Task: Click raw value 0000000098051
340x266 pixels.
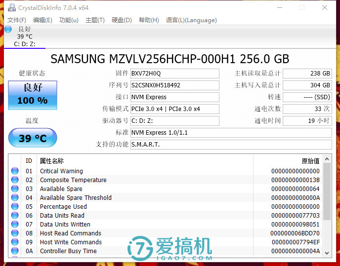Action: (x=296, y=225)
